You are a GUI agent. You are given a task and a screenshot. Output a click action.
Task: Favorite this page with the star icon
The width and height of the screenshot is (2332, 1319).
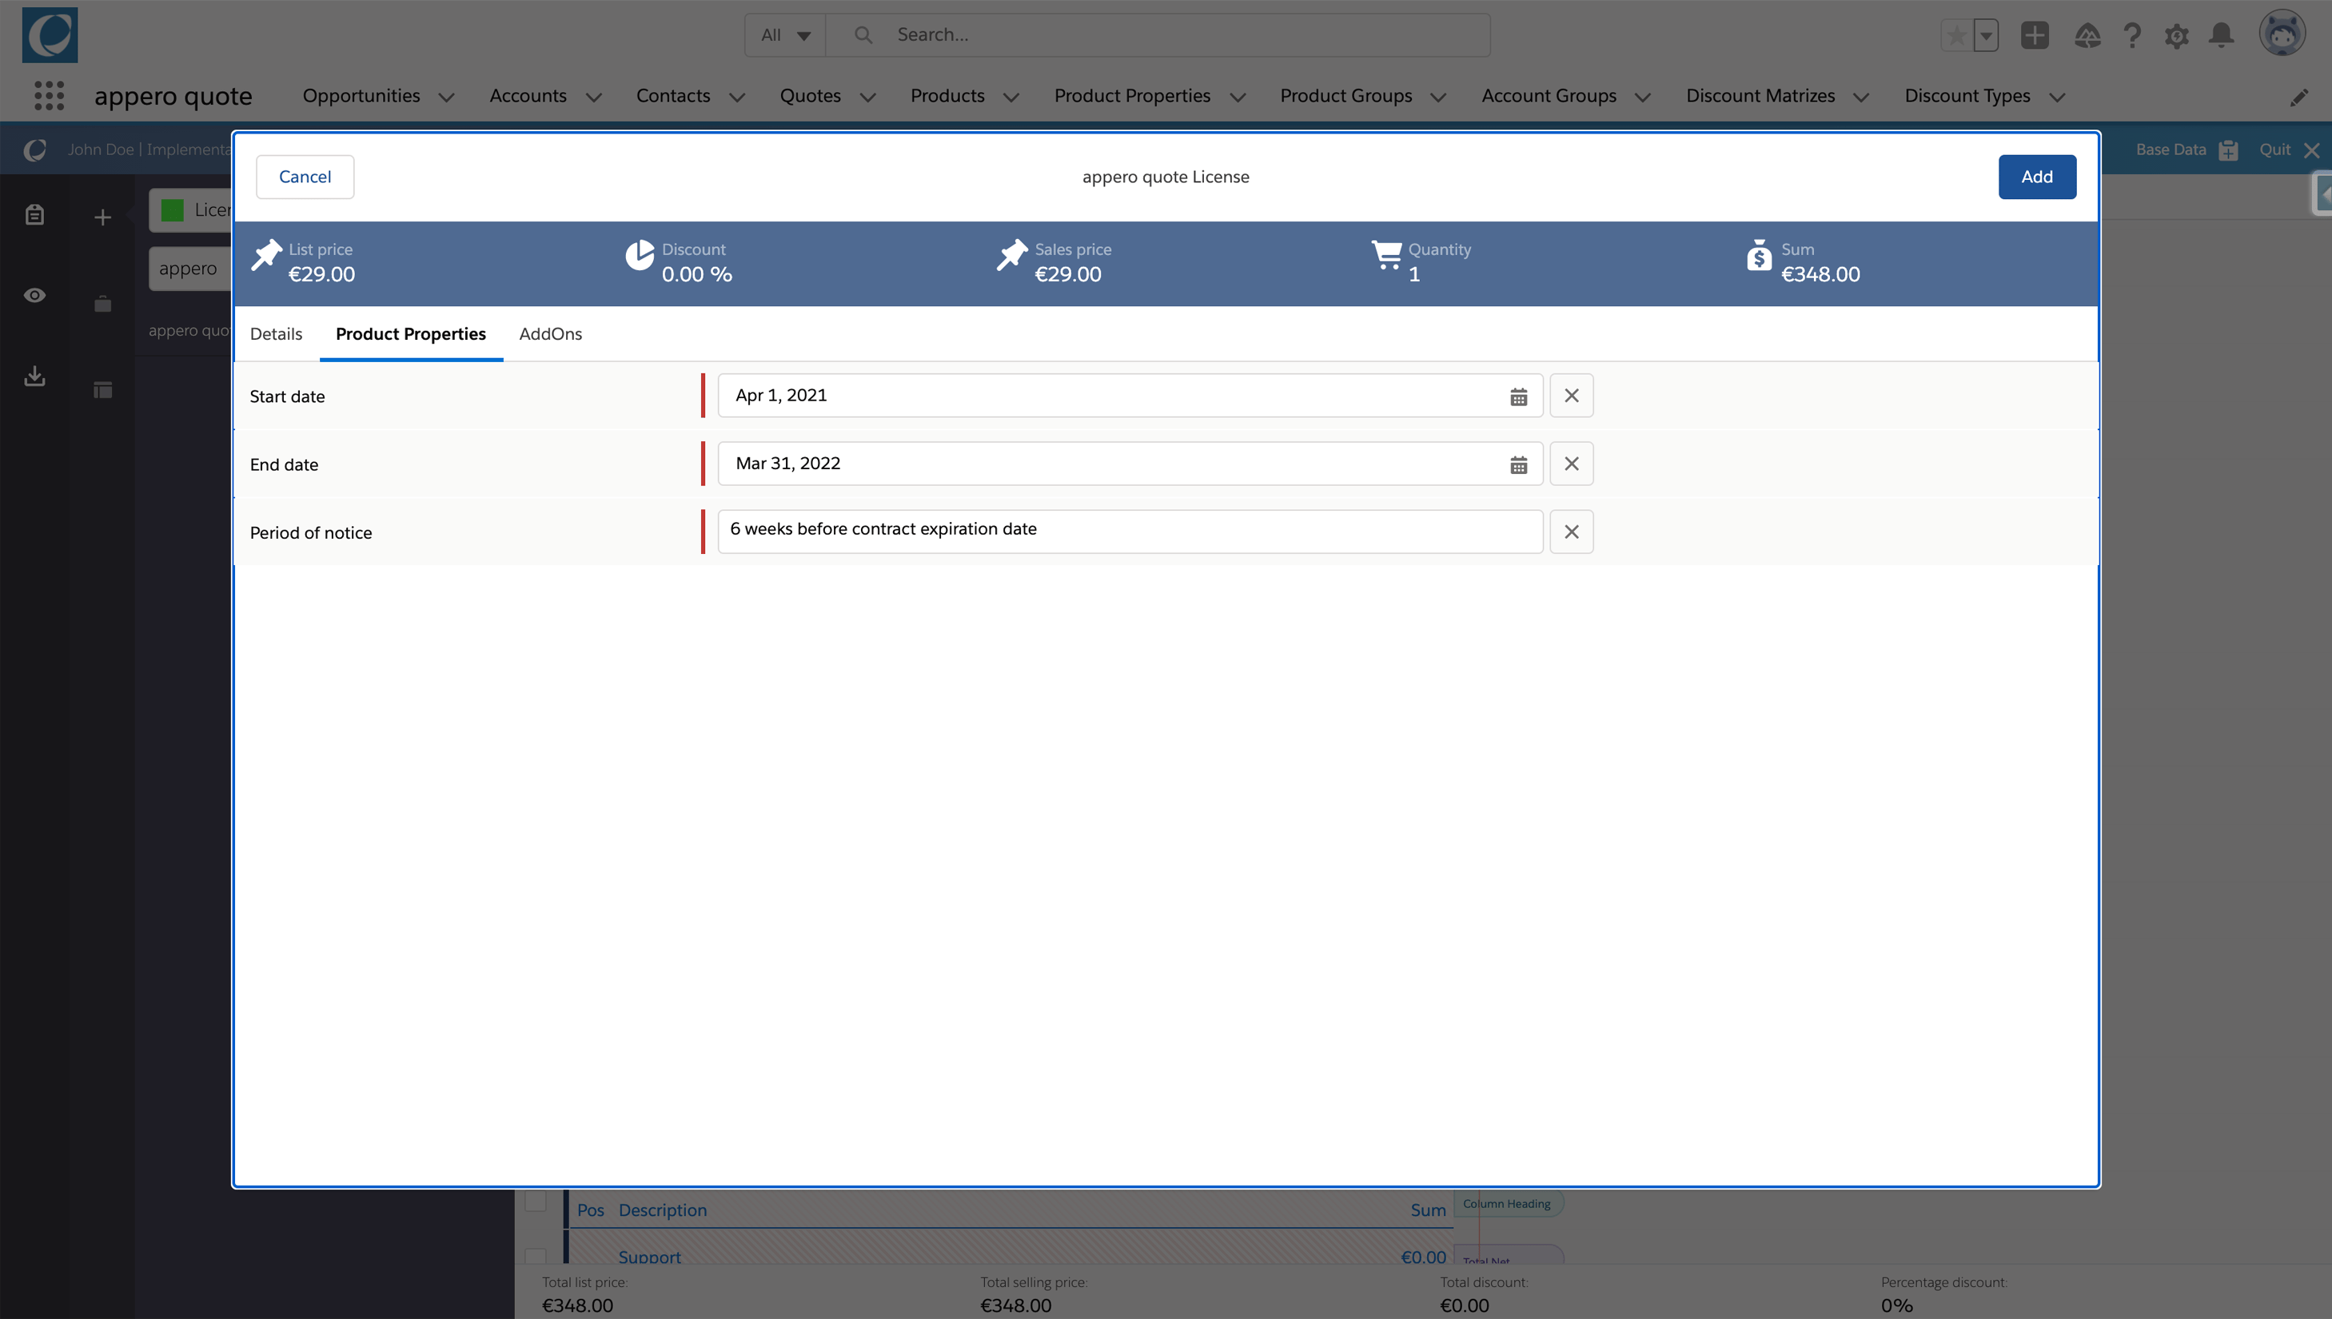(x=1956, y=35)
